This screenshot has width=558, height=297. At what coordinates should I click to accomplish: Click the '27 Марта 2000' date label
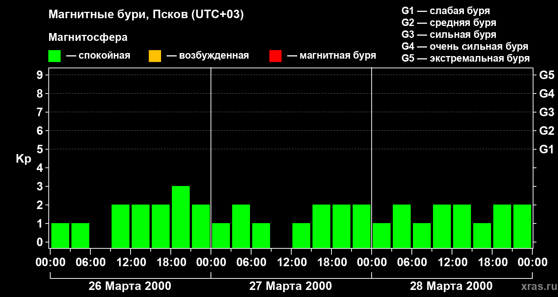tap(291, 286)
